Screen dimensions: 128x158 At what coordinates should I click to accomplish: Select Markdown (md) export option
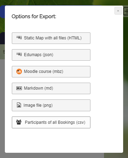[x=51, y=88]
